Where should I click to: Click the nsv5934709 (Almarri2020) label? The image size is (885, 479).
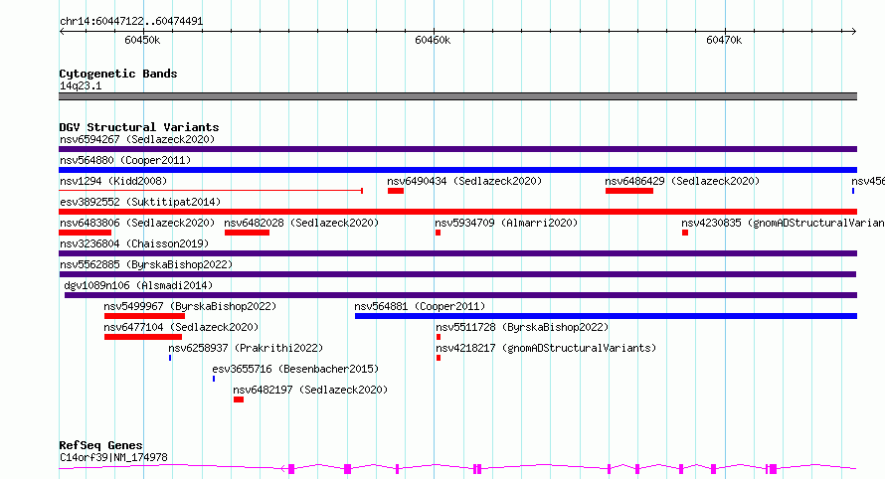point(506,223)
